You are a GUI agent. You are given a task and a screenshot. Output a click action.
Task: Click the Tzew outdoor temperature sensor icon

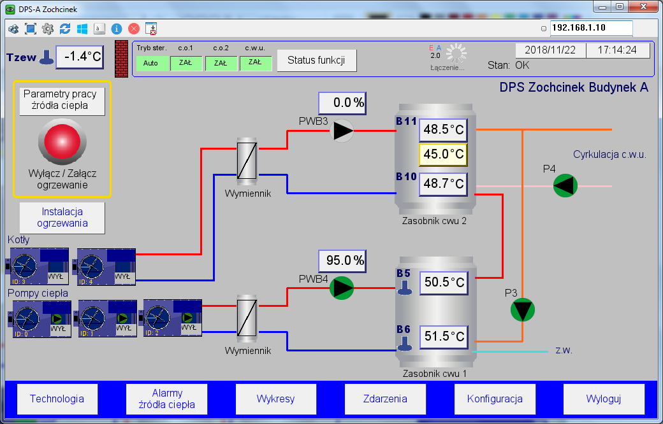pos(46,57)
